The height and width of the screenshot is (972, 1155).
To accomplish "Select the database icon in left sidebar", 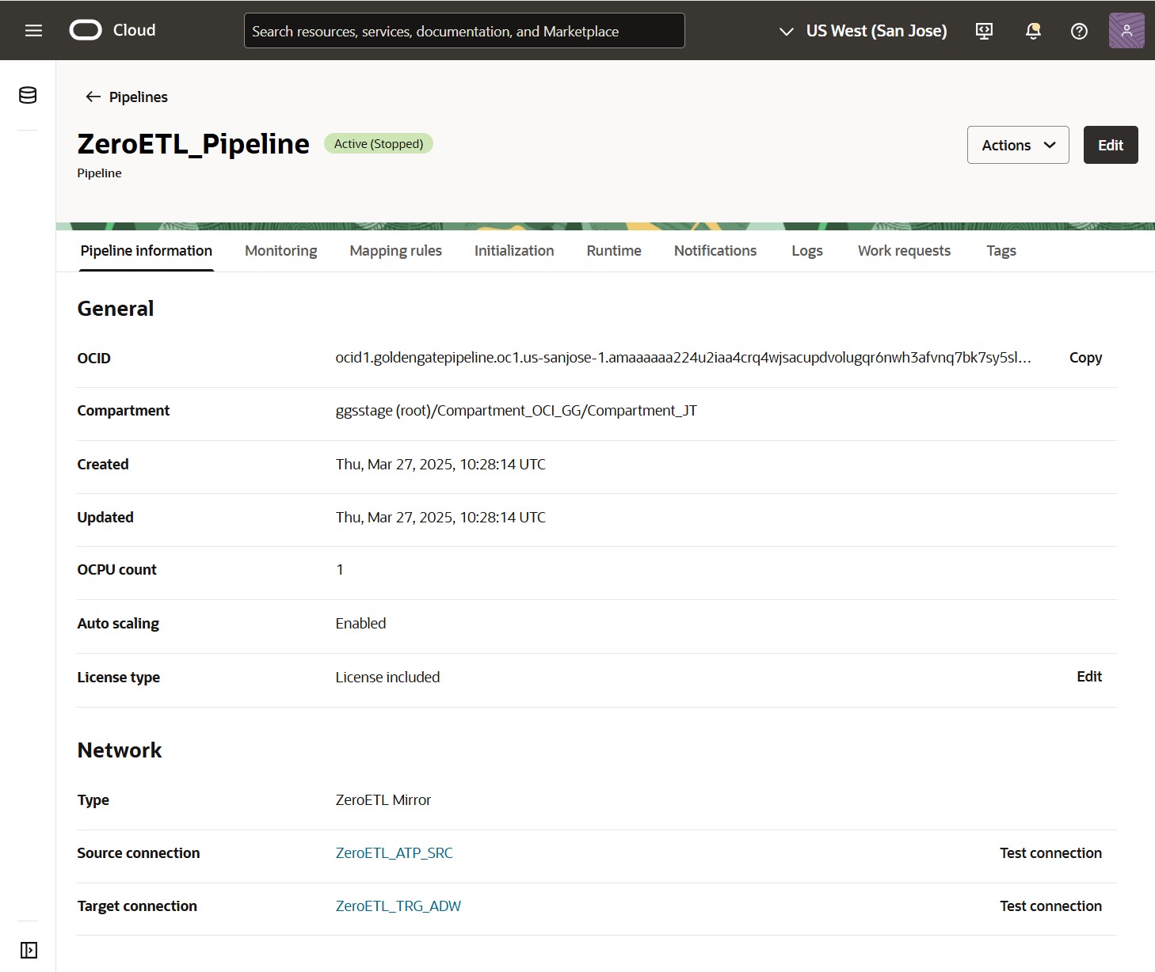I will (x=27, y=96).
